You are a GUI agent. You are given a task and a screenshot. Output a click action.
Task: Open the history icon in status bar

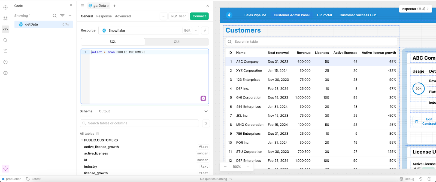point(421,179)
